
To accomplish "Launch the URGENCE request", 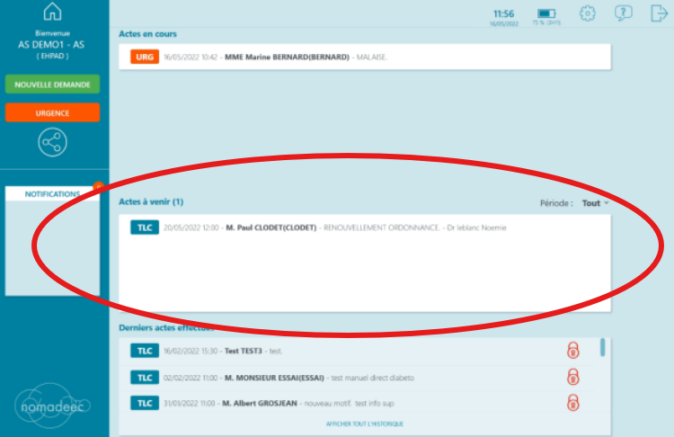I will pyautogui.click(x=52, y=112).
